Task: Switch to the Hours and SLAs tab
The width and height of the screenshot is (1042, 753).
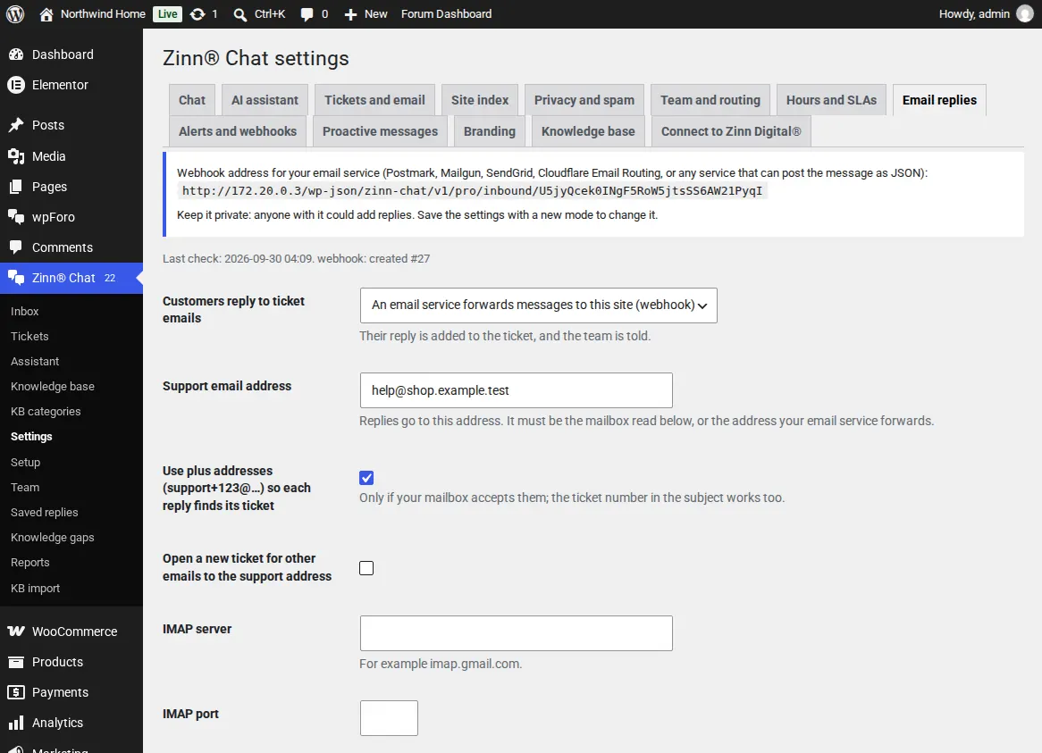Action: pos(831,100)
